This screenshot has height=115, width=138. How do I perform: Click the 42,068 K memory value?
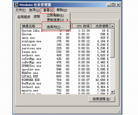click(102, 80)
